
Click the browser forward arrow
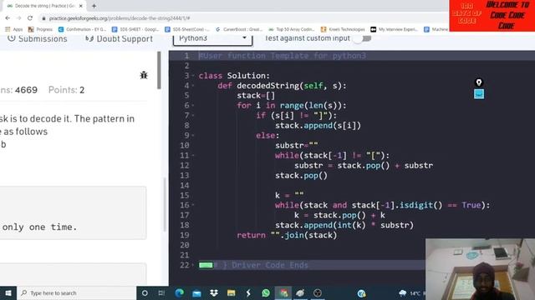click(18, 18)
